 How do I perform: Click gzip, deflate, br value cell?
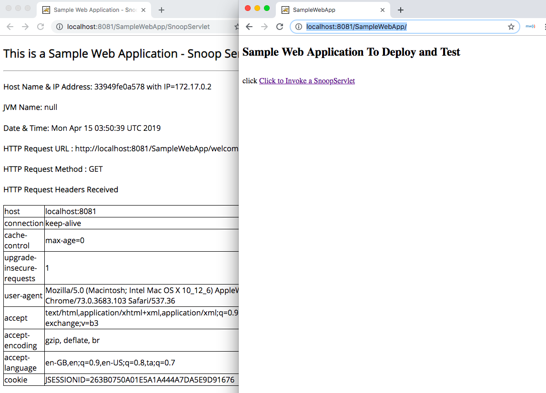pos(142,340)
